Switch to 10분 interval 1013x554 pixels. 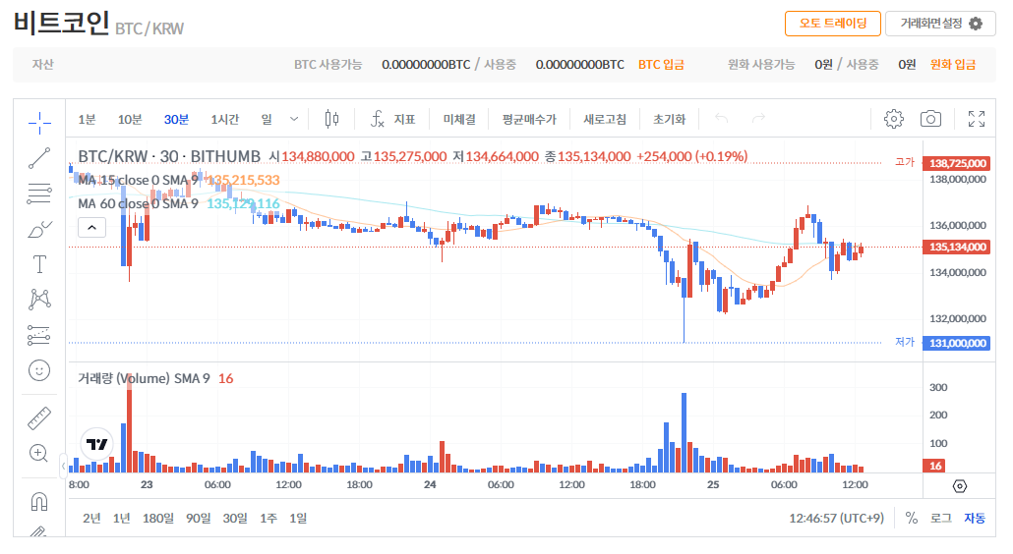(x=130, y=119)
